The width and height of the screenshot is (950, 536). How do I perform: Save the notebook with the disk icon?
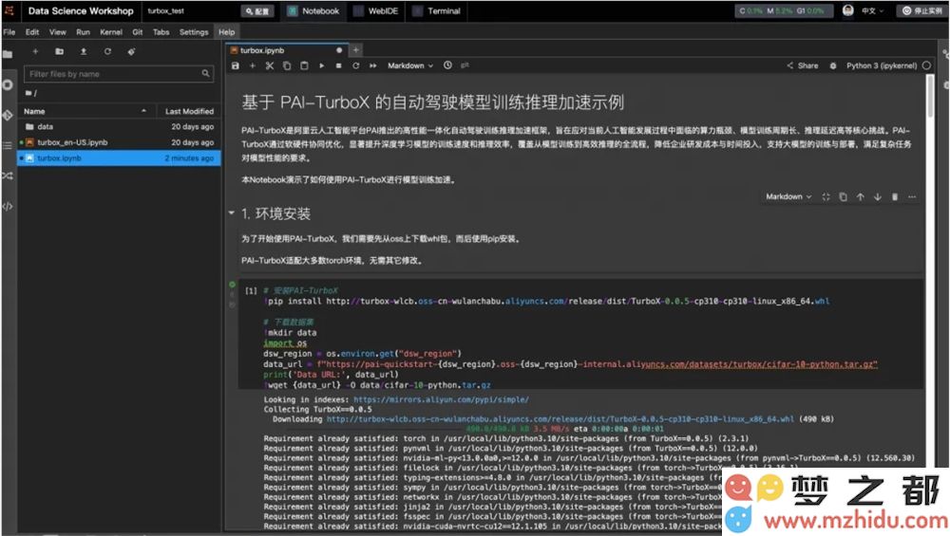pos(236,65)
